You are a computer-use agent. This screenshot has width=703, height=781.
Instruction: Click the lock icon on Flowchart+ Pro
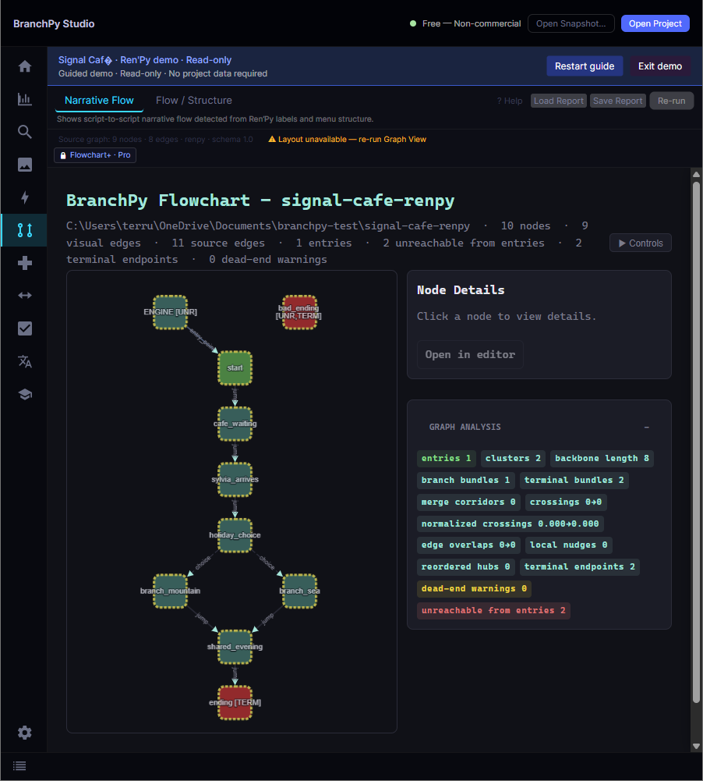pos(63,155)
